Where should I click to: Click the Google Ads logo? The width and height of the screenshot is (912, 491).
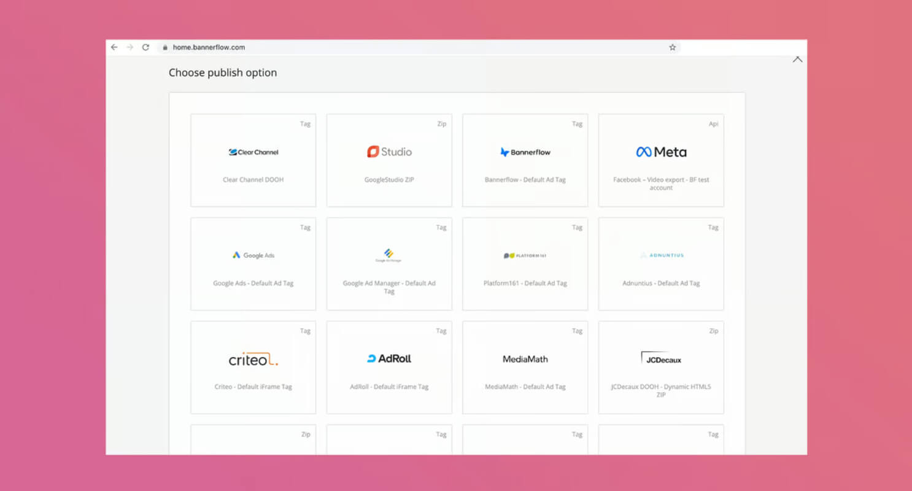(x=253, y=255)
